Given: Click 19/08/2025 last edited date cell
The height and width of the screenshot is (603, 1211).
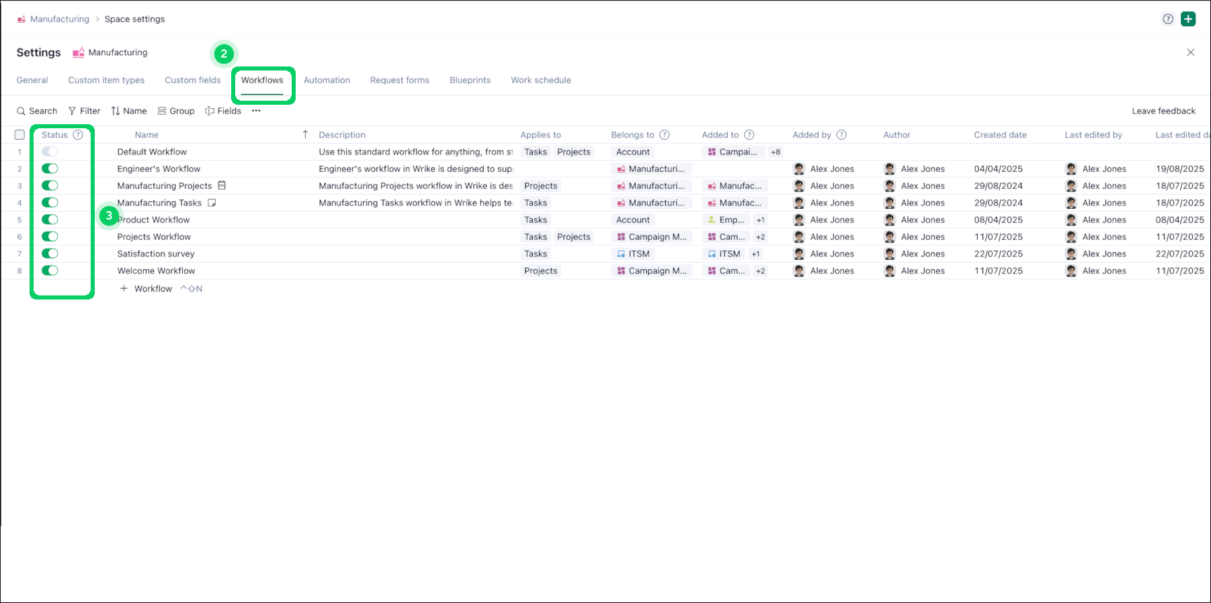Looking at the screenshot, I should [x=1179, y=169].
